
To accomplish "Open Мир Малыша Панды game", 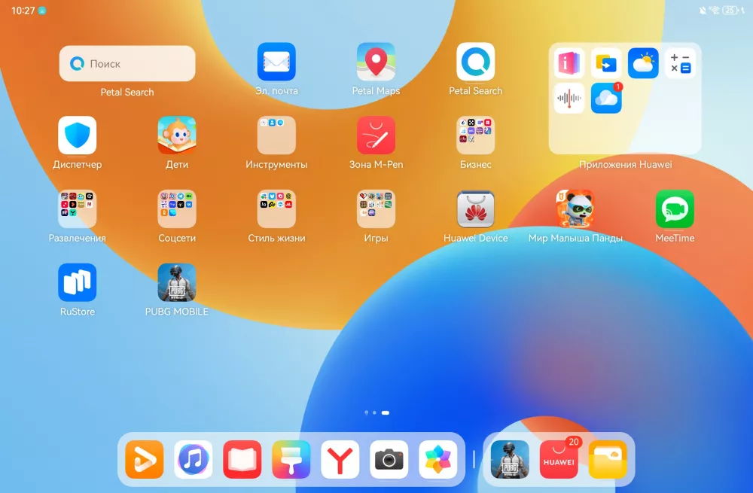I will 575,208.
